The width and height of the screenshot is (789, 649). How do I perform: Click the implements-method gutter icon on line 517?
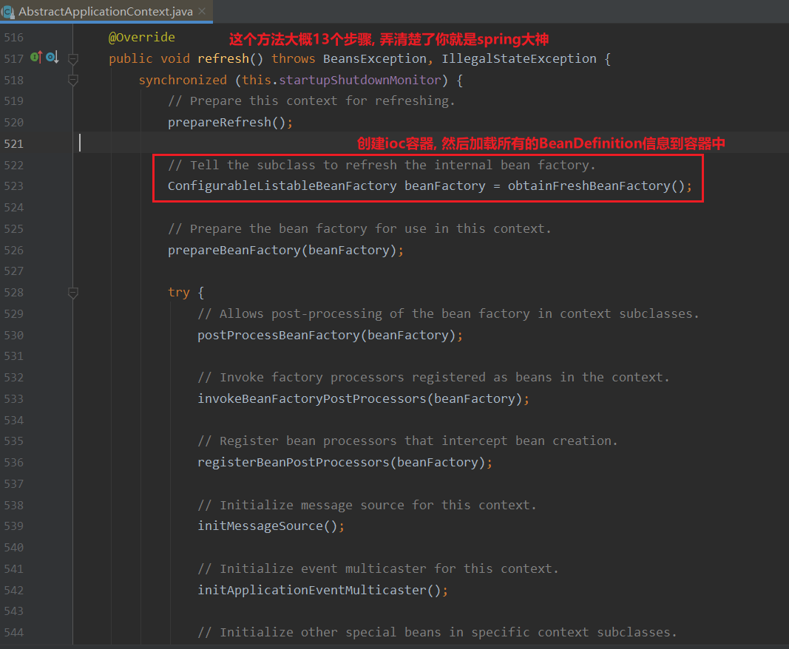pyautogui.click(x=35, y=58)
